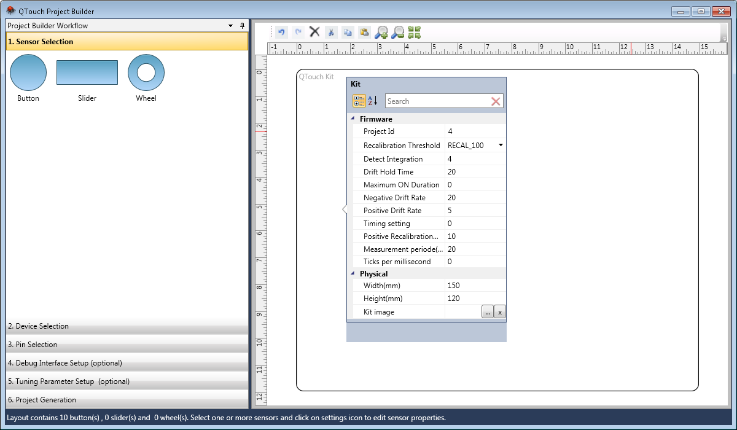Paste from clipboard in toolbar

click(364, 32)
